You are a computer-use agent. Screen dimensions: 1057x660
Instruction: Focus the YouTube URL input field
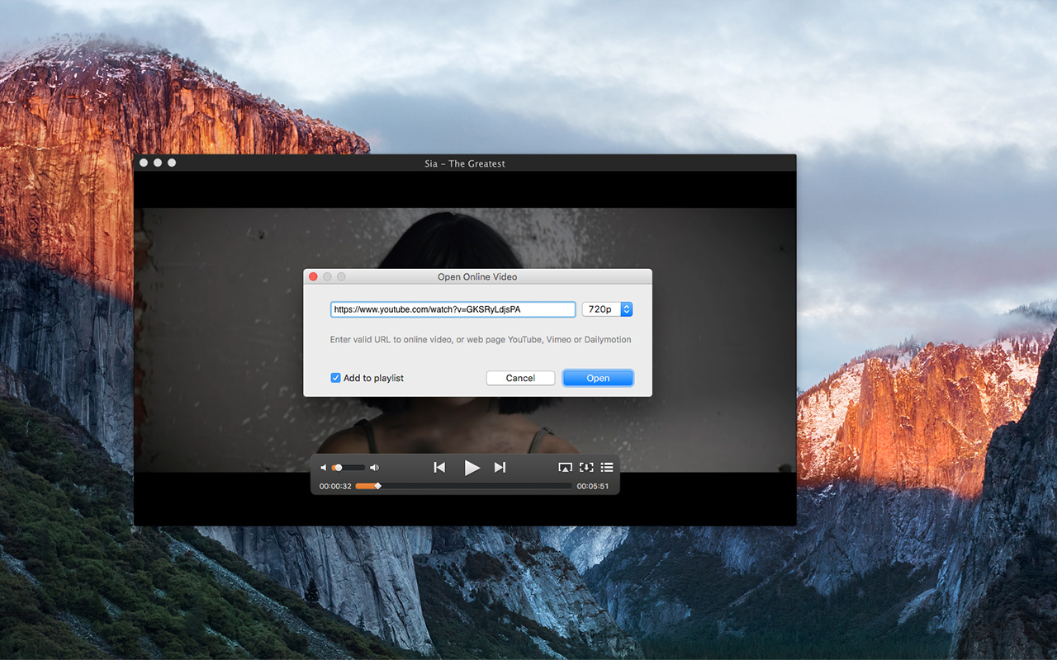pyautogui.click(x=453, y=309)
